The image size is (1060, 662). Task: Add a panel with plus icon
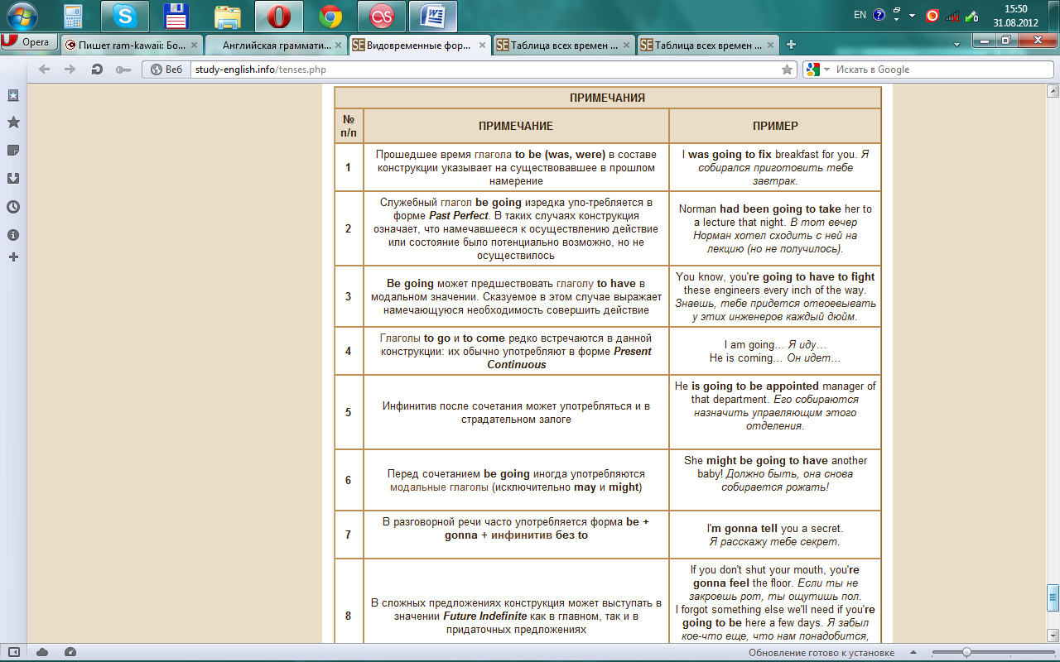(x=13, y=257)
